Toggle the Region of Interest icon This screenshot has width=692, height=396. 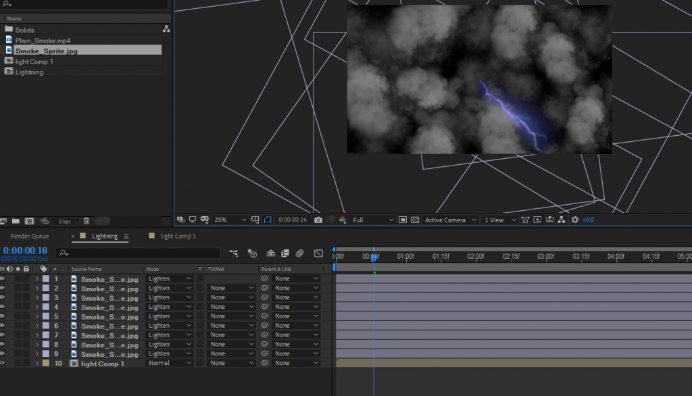click(403, 220)
